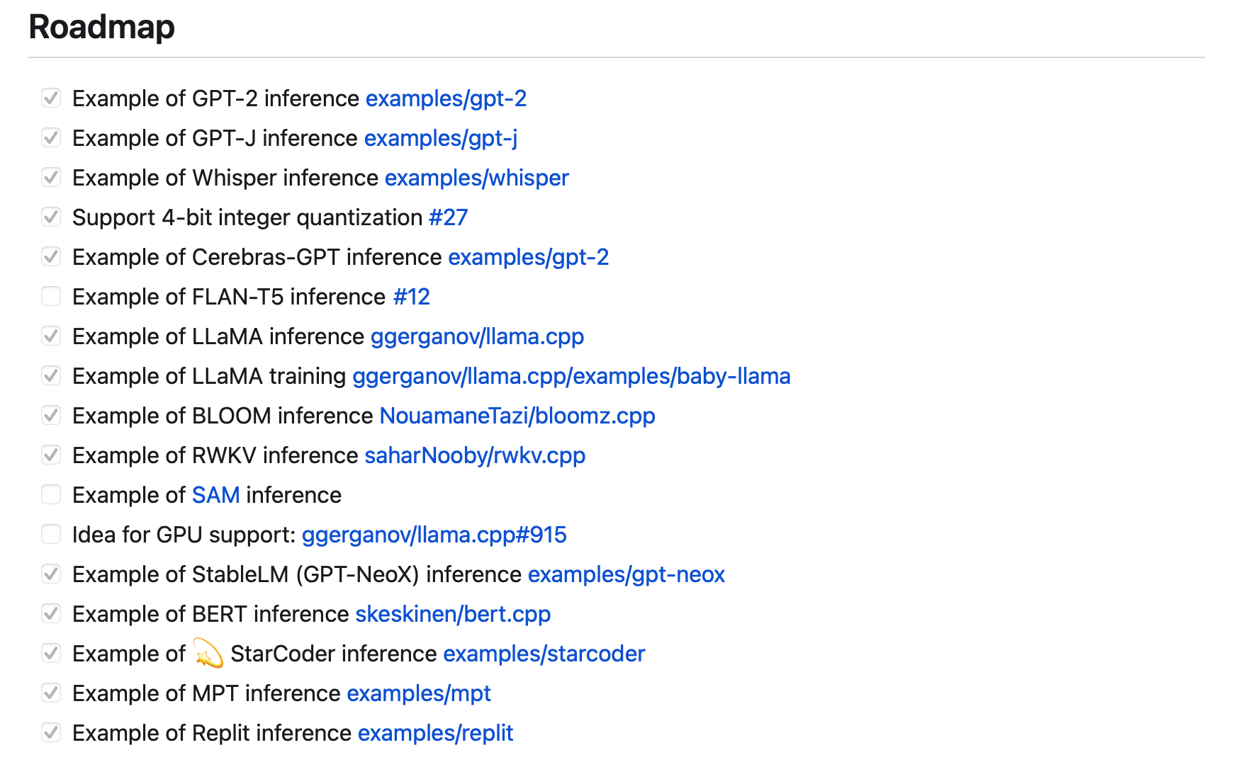Viewport: 1236px width, 779px height.
Task: Toggle the Replit inference checkbox
Action: [51, 732]
